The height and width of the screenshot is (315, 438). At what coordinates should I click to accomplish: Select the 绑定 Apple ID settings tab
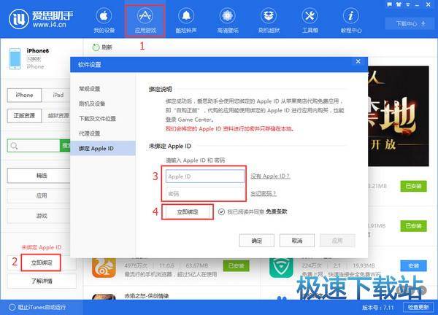pyautogui.click(x=103, y=148)
